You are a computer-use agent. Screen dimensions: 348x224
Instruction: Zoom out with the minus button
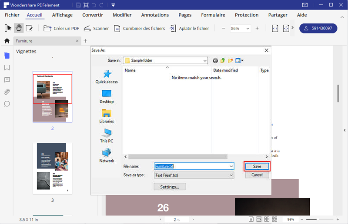[x=224, y=28]
